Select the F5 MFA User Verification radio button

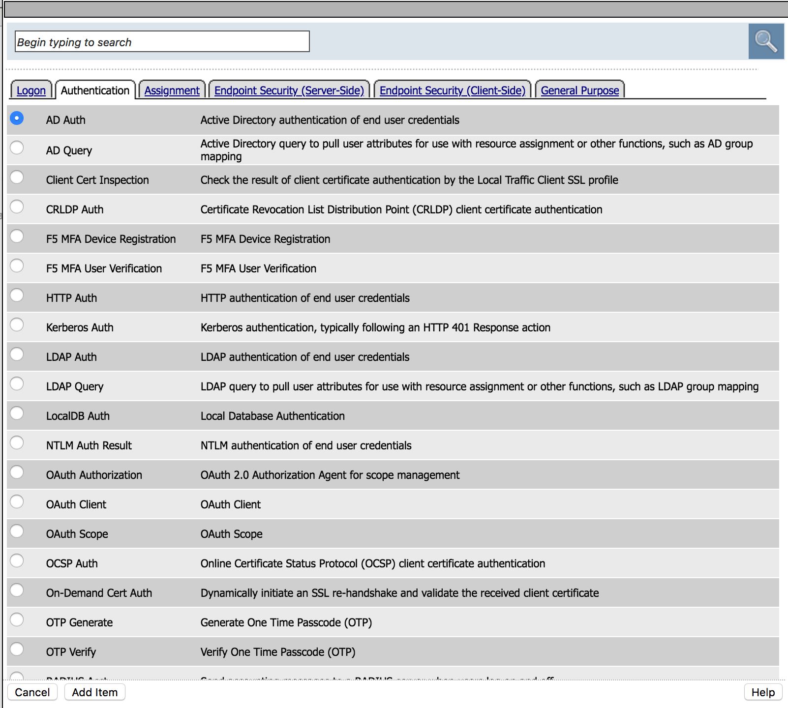click(x=17, y=265)
